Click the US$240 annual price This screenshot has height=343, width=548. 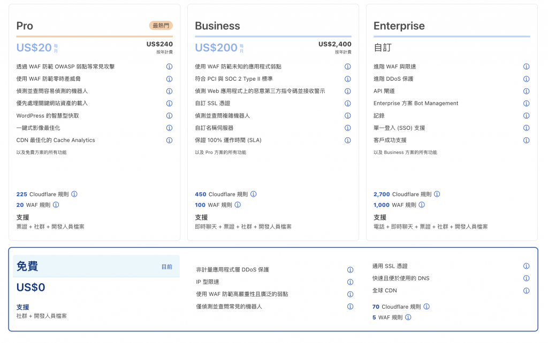[x=159, y=44]
